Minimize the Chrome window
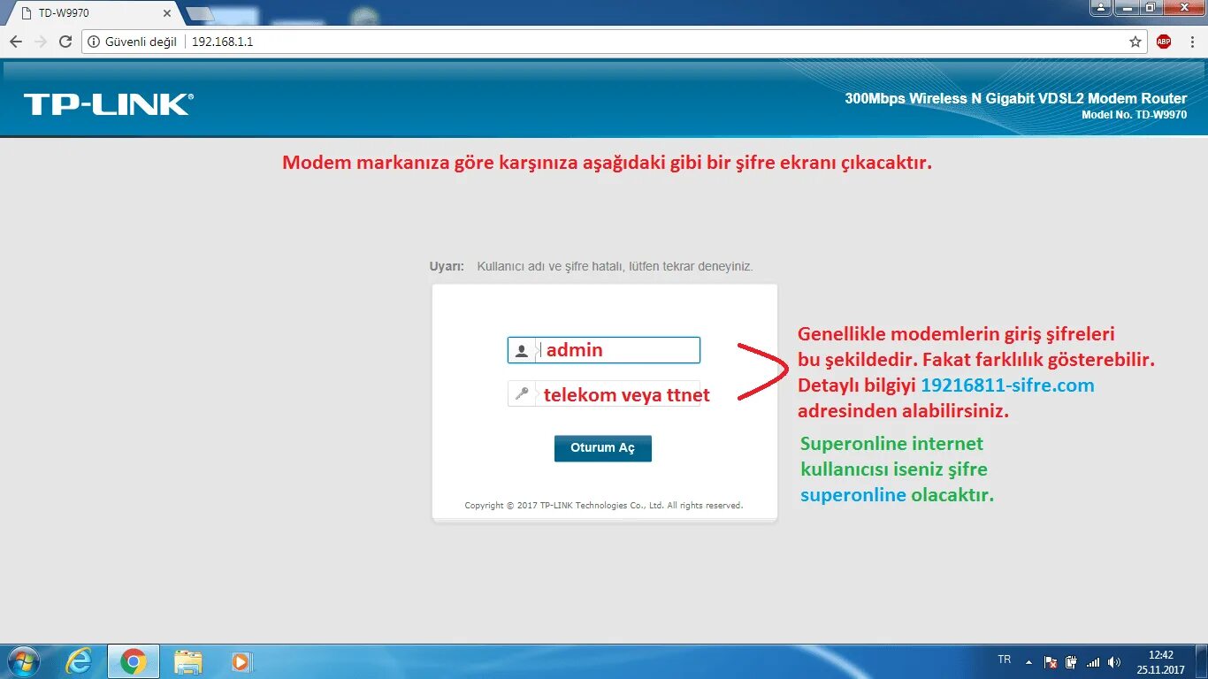Viewport: 1208px width, 679px height. pyautogui.click(x=1125, y=7)
